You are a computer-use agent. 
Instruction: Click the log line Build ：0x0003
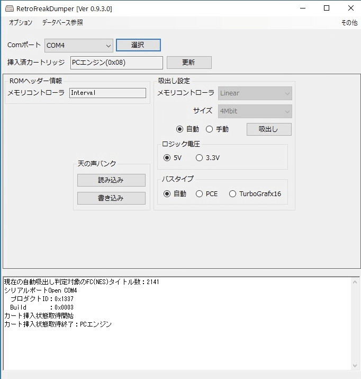pos(42,307)
